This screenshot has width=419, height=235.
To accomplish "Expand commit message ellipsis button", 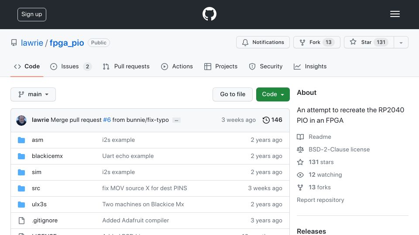I will pos(176,121).
